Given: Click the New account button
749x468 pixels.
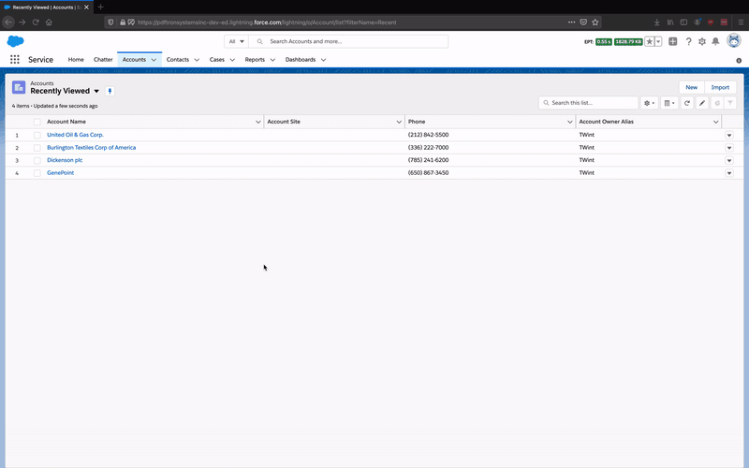Looking at the screenshot, I should [x=691, y=87].
